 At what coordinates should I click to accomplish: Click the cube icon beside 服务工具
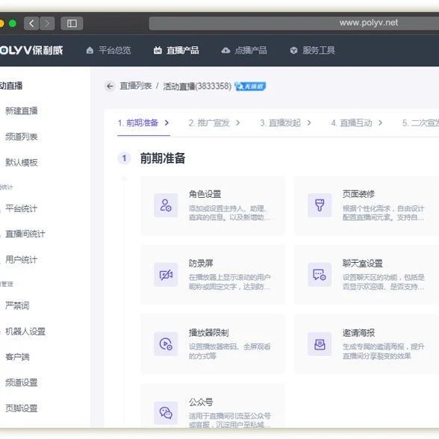point(293,51)
